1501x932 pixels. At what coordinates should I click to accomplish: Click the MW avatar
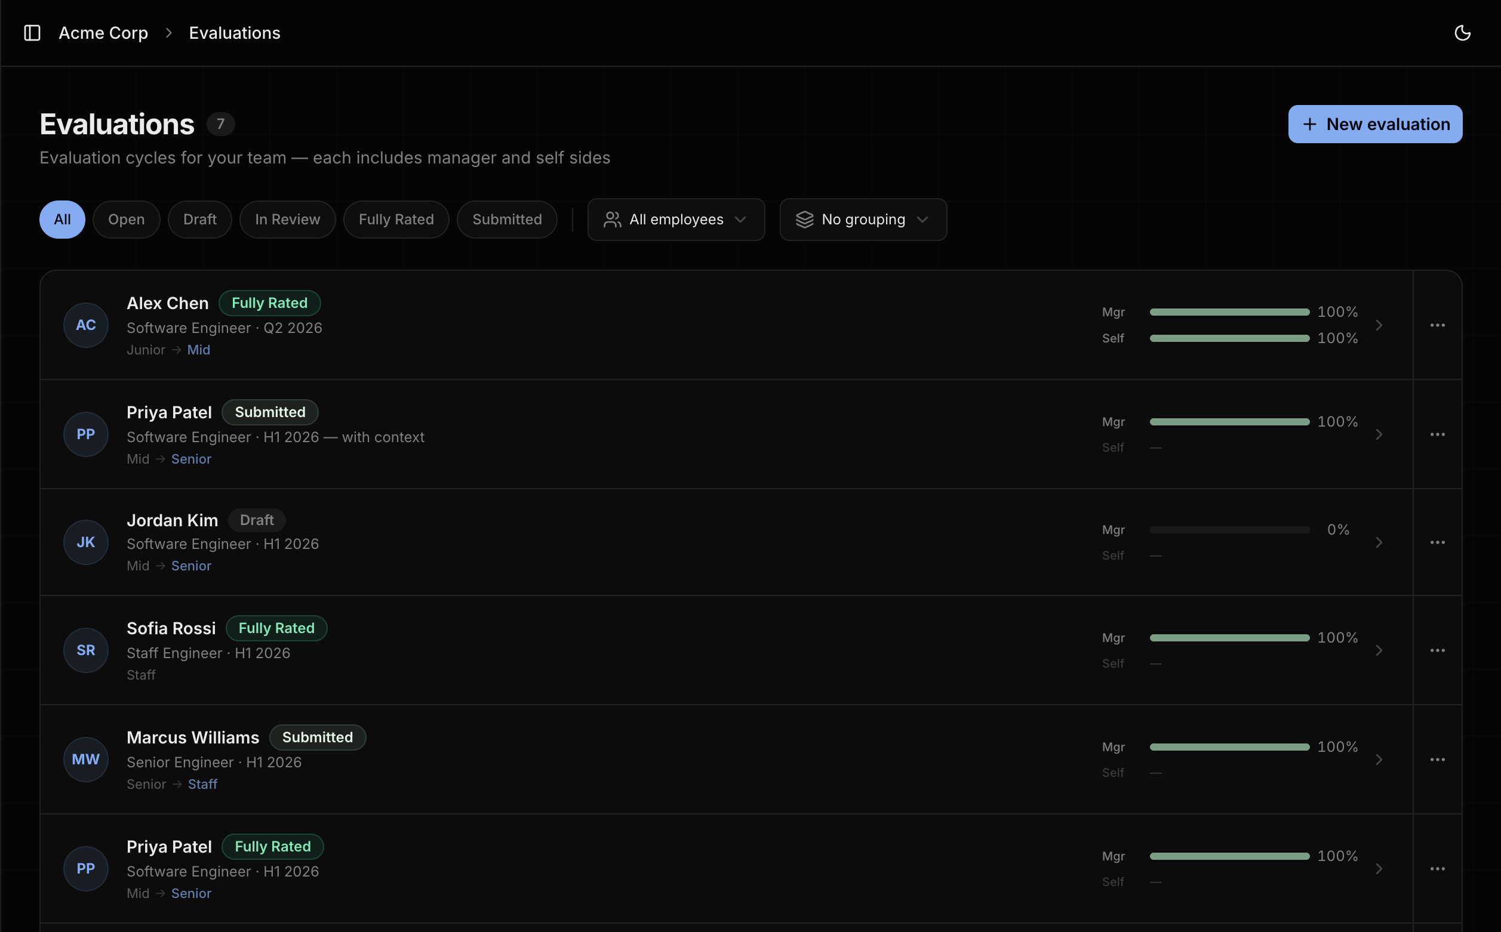click(x=86, y=759)
